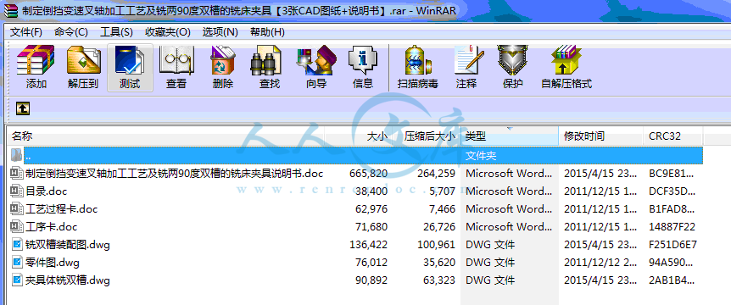Select the file 工艺过程卡.doc

62,209
